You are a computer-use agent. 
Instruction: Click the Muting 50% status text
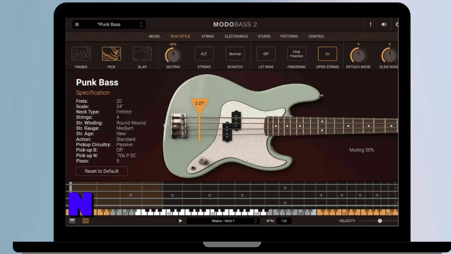click(362, 150)
